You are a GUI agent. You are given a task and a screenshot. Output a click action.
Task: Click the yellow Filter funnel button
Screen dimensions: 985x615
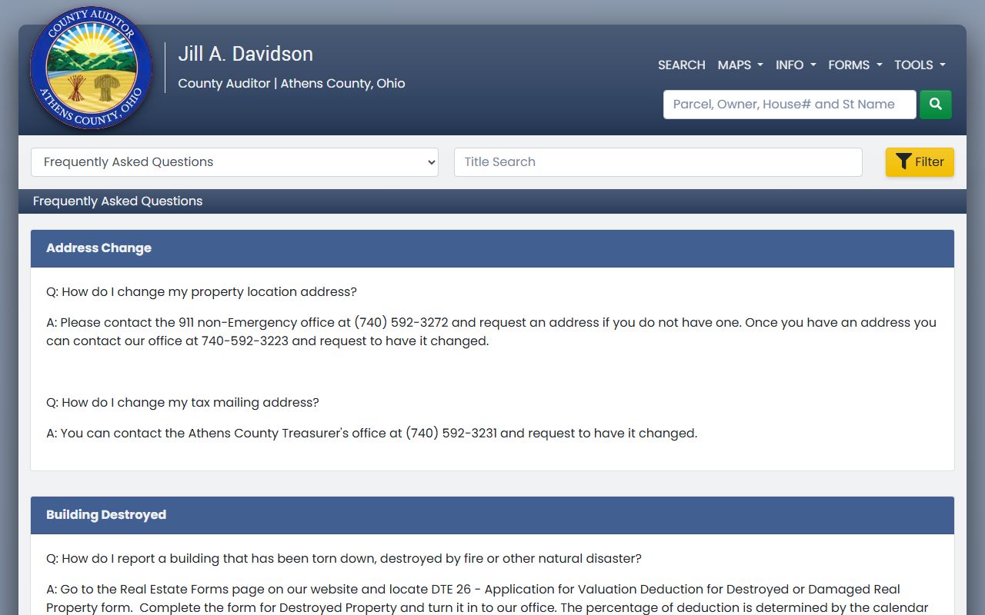point(920,162)
